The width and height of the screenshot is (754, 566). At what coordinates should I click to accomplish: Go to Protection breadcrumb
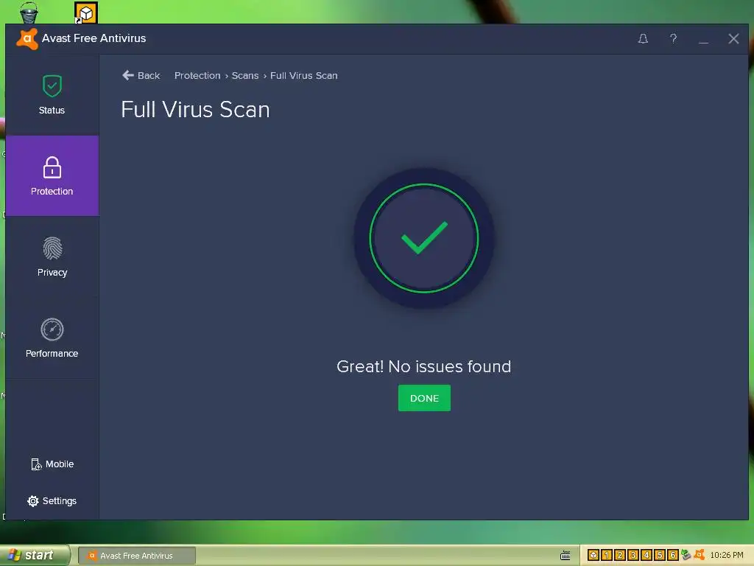(197, 76)
